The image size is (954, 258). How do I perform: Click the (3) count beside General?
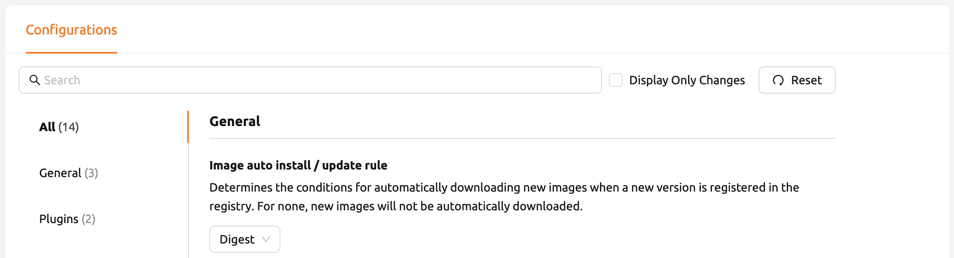[91, 173]
